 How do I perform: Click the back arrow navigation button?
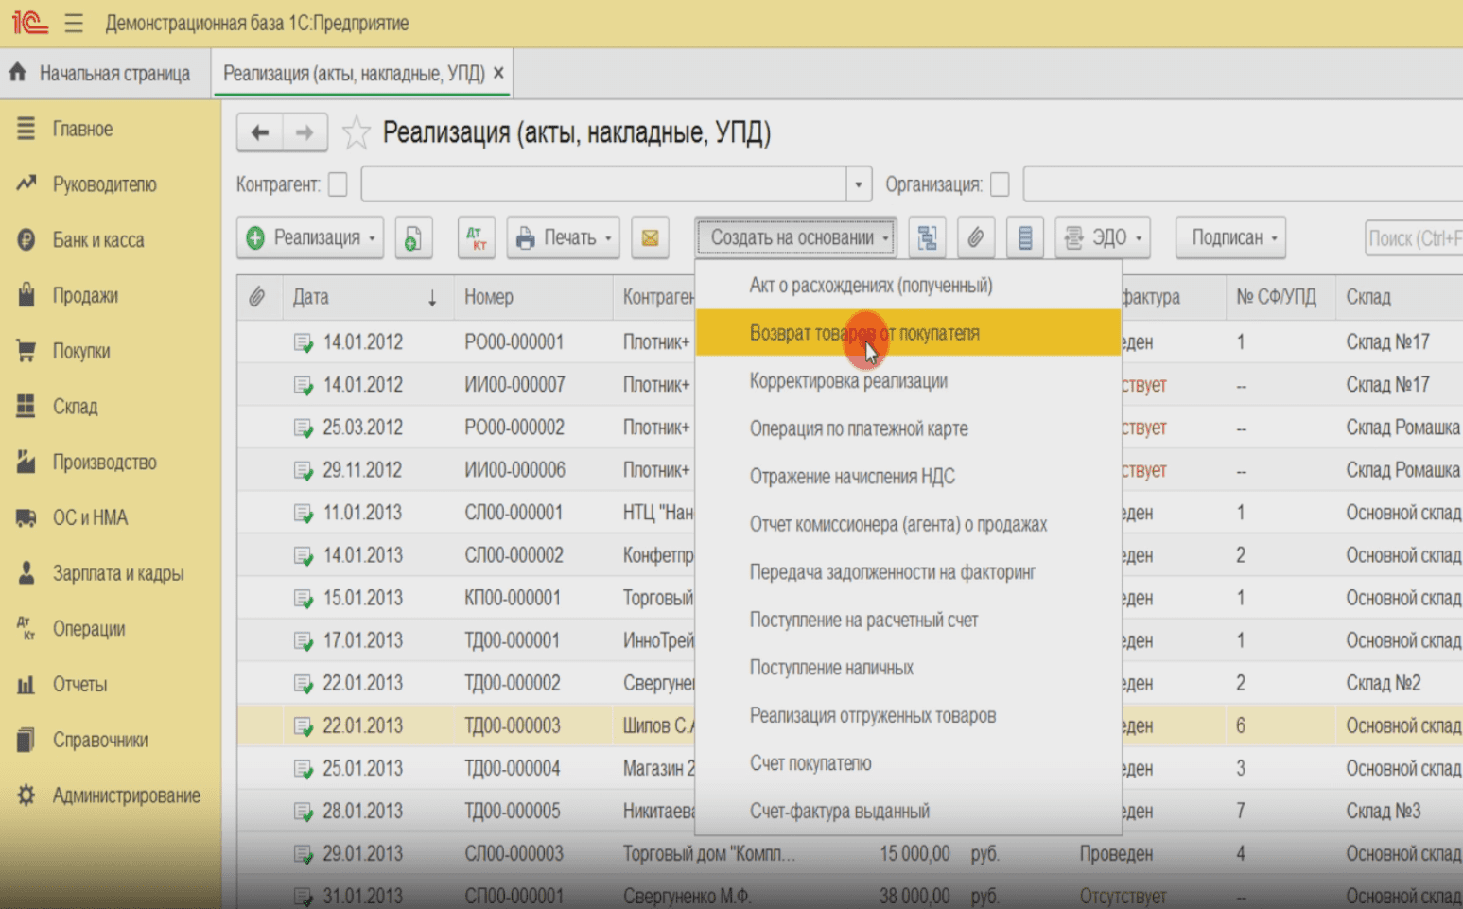coord(260,133)
